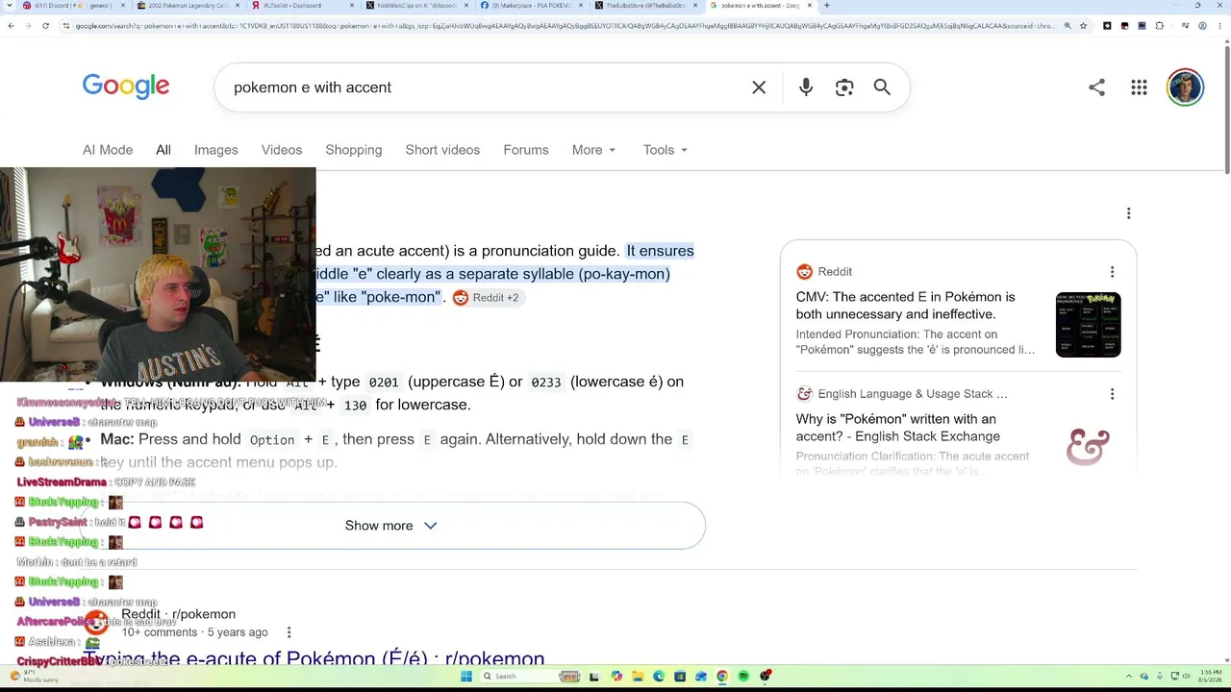This screenshot has width=1231, height=692.
Task: Open the CMV accented E Reddit article
Action: [x=905, y=306]
